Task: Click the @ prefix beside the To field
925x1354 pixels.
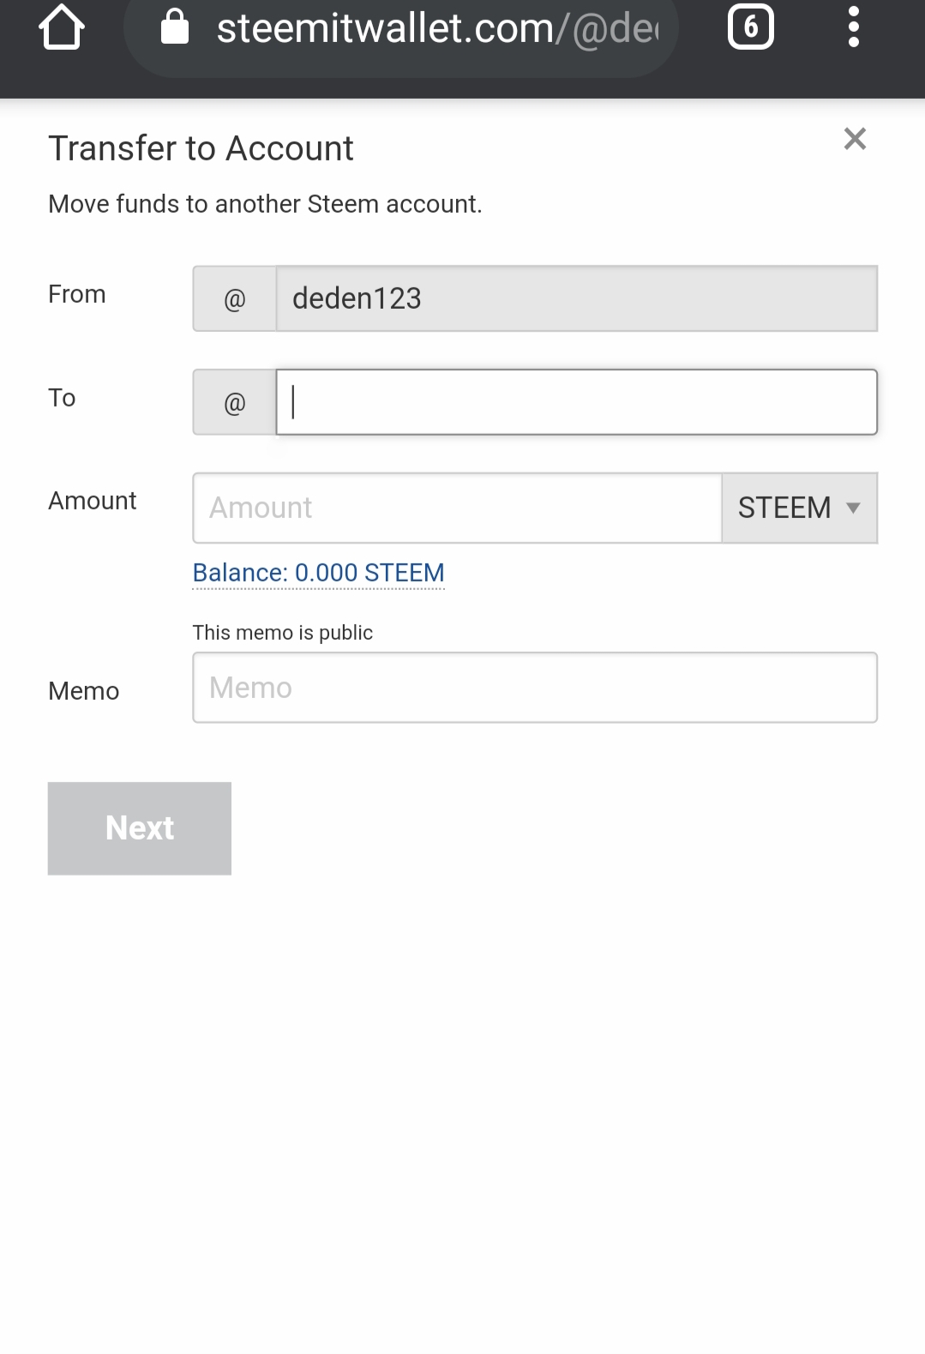Action: coord(234,402)
